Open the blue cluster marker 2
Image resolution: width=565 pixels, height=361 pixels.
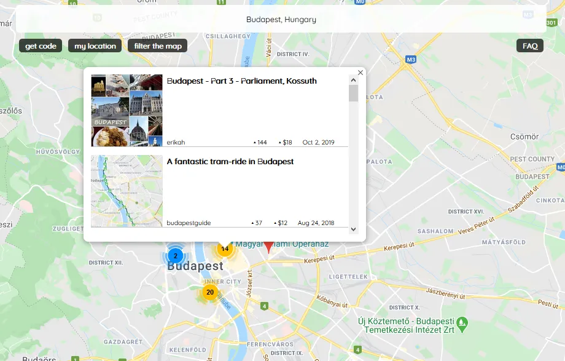point(176,256)
